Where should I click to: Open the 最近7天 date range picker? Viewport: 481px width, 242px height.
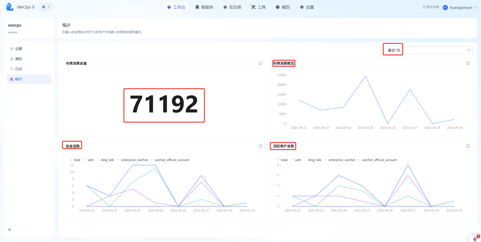(x=429, y=50)
